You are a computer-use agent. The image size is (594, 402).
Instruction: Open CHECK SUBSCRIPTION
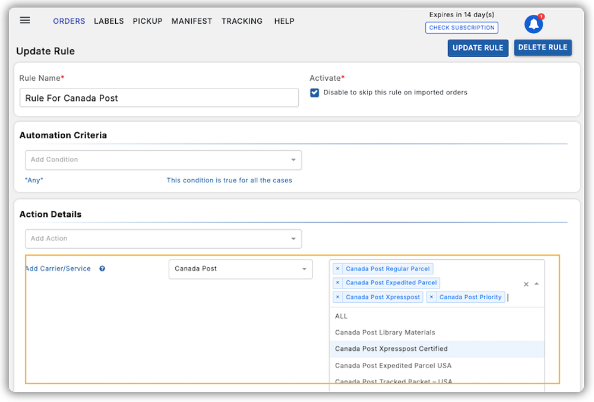(462, 27)
